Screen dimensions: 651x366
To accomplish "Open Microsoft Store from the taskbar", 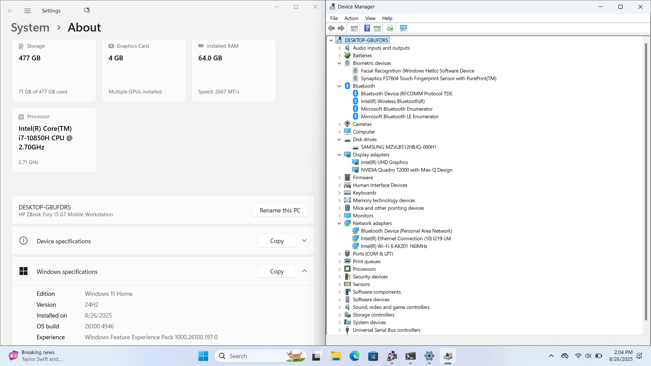I will click(x=373, y=356).
